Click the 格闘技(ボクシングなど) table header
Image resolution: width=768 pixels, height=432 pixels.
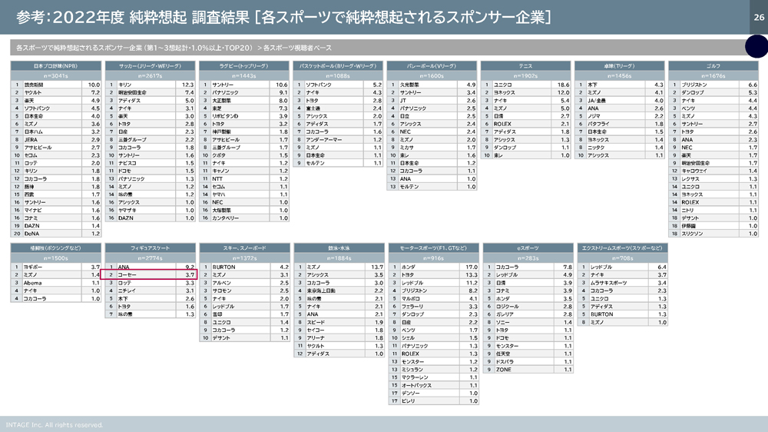(56, 248)
